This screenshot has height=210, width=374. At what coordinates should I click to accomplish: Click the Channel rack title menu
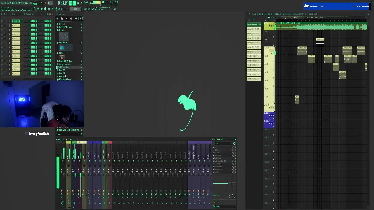30,14
